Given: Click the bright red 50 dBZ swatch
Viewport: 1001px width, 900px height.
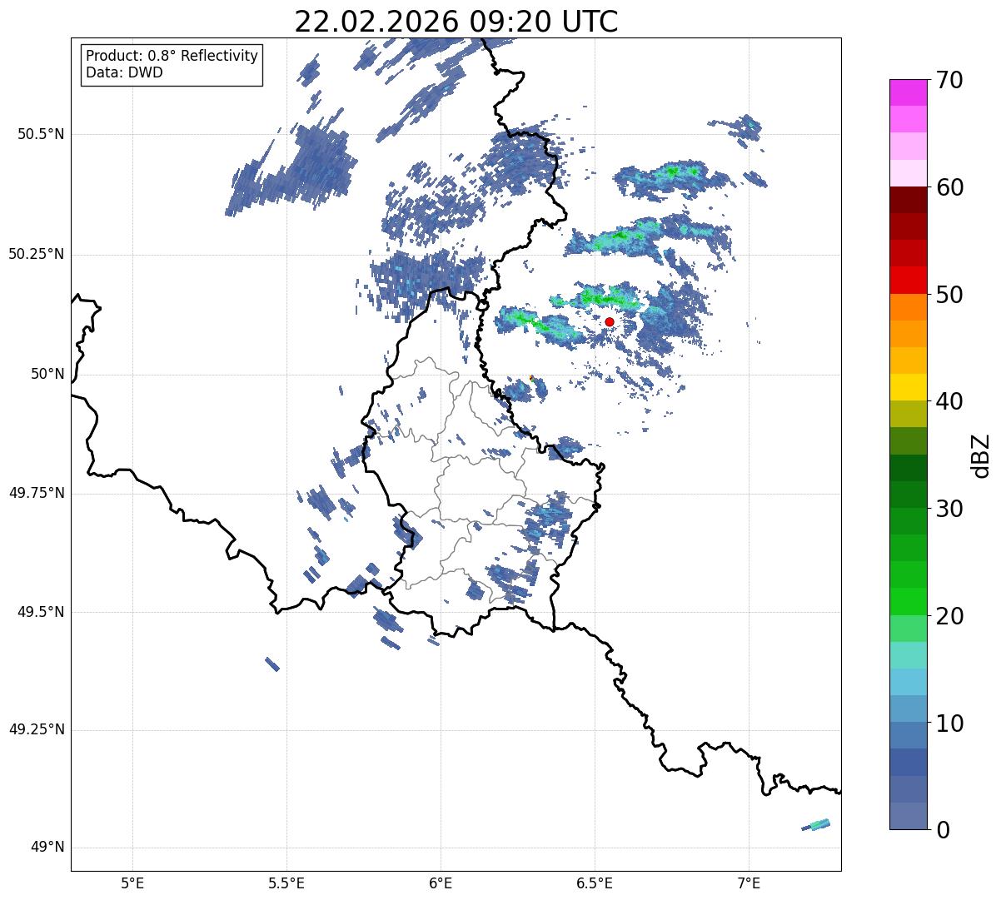Looking at the screenshot, I should coord(909,280).
